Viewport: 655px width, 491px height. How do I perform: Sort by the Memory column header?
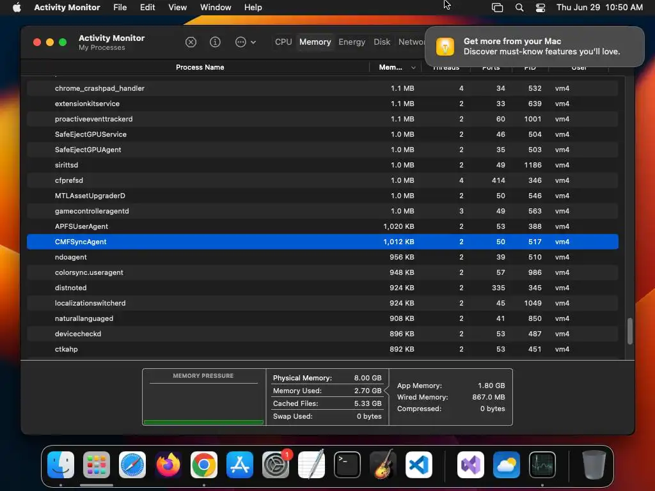pos(391,67)
